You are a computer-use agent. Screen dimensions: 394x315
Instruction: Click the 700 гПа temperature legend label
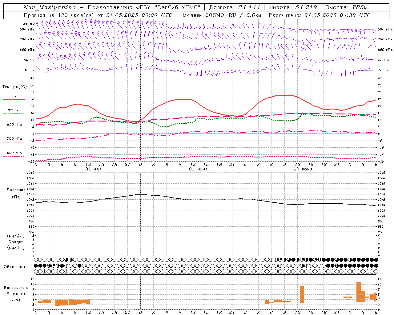14,139
